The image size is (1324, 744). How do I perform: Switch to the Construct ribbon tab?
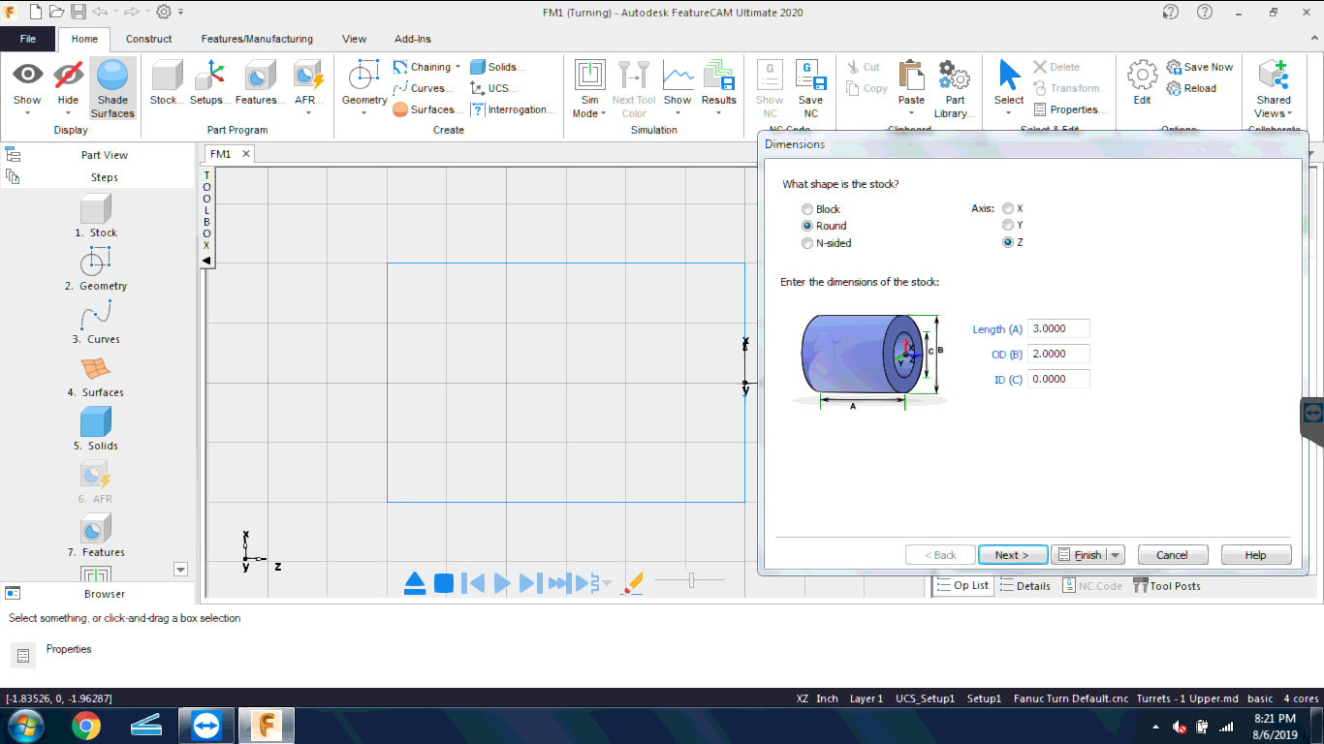(x=148, y=39)
